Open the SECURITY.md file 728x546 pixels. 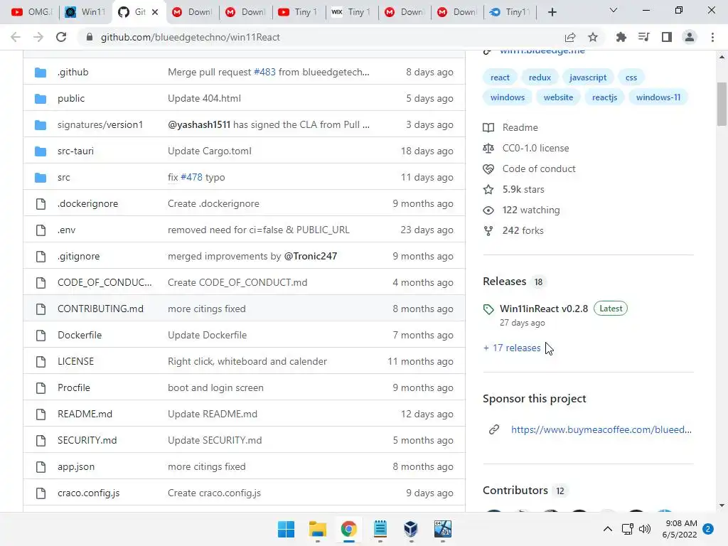[87, 440]
